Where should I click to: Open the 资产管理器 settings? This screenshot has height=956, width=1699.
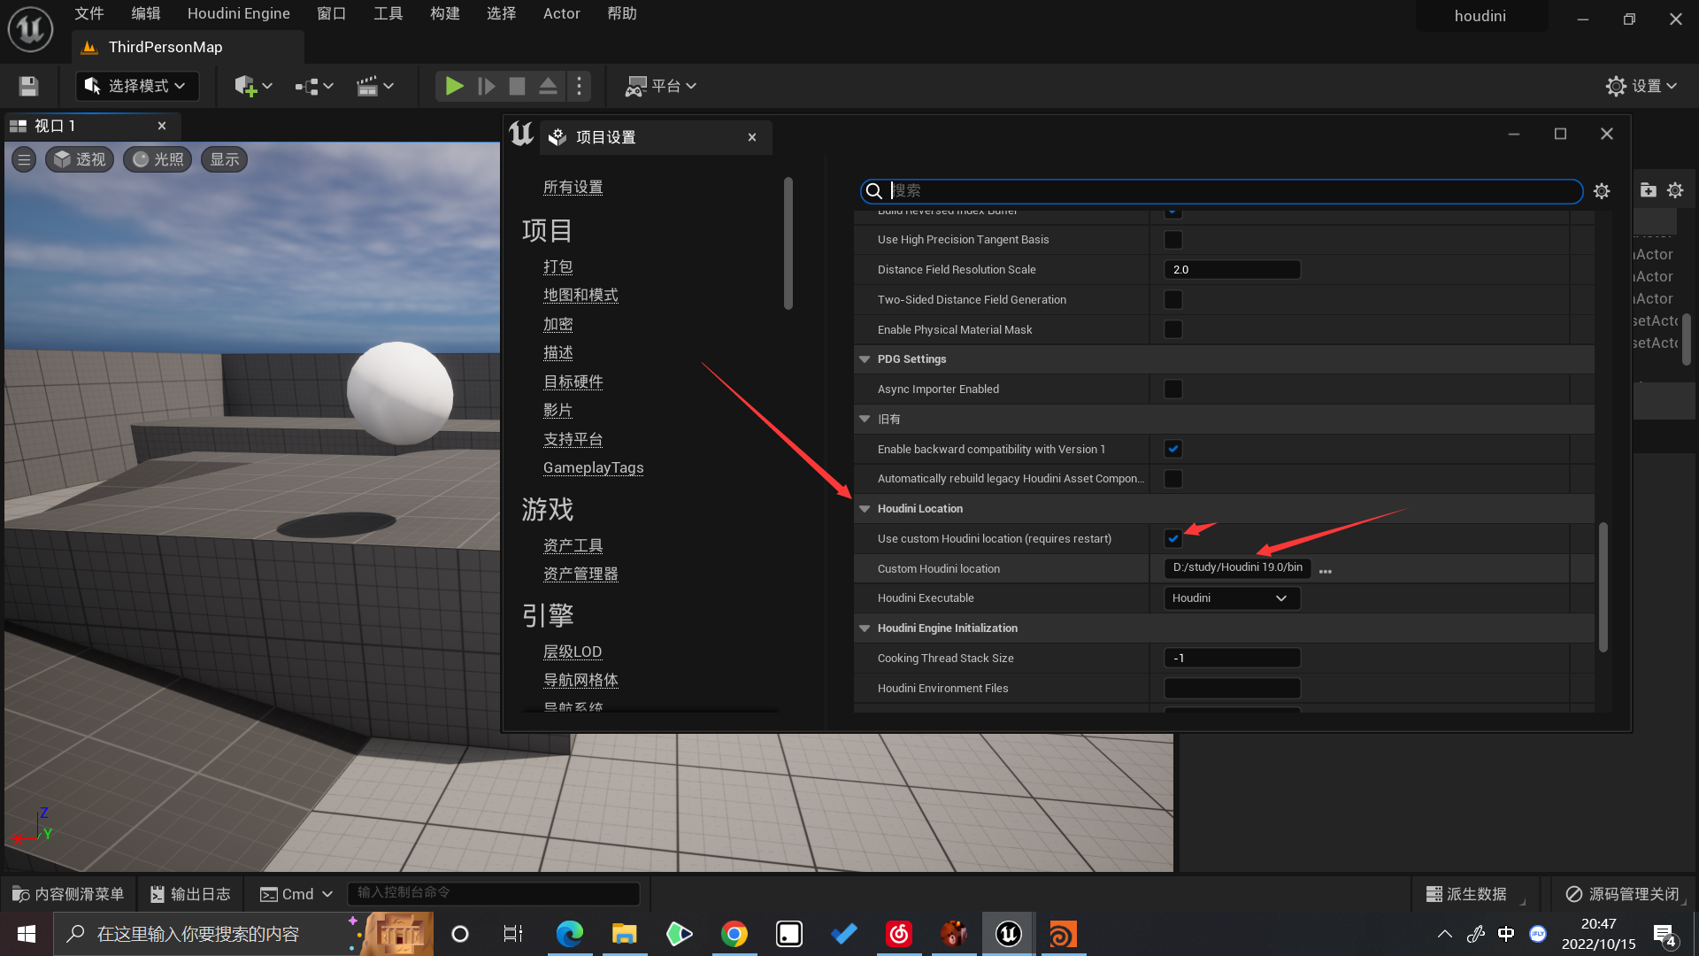tap(580, 574)
